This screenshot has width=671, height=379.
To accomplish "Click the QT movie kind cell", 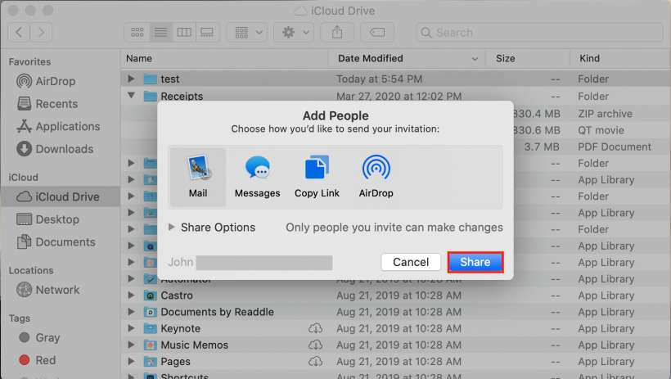I will (601, 130).
